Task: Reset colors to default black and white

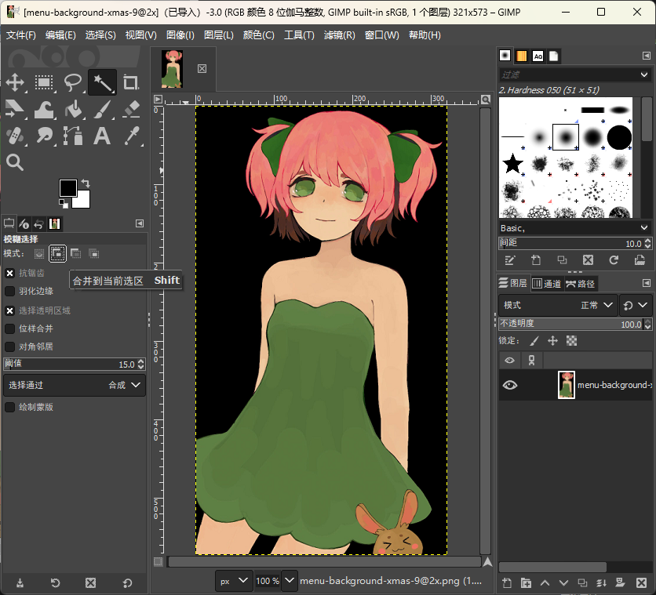Action: [64, 204]
